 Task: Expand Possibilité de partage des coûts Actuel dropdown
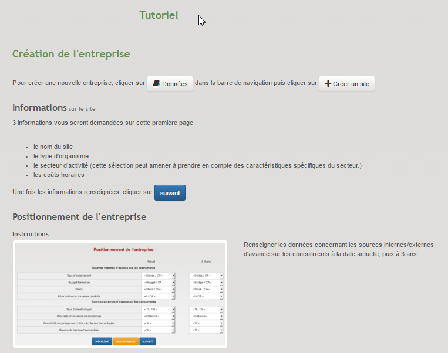coord(159,323)
